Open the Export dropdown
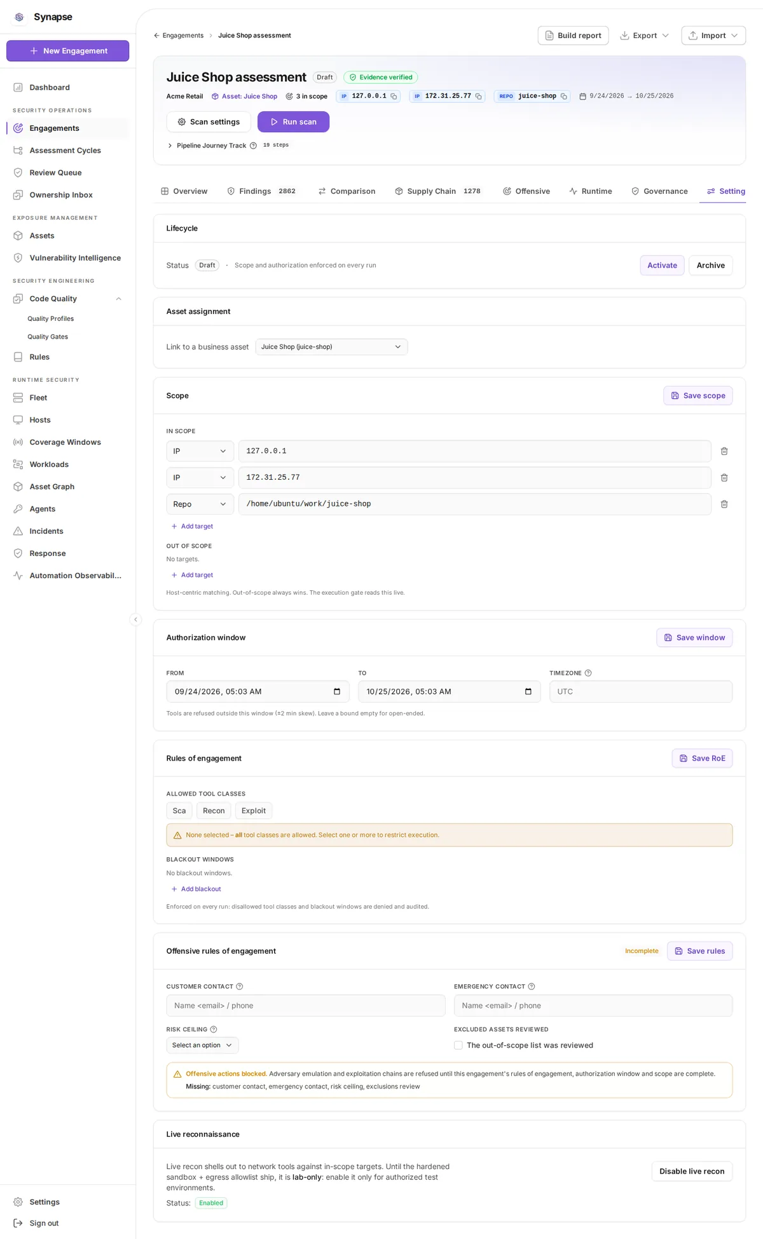Screen dimensions: 763x1239 645,36
